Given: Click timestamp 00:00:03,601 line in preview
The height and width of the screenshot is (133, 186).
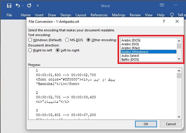Looking at the screenshot, I should click(x=66, y=115).
